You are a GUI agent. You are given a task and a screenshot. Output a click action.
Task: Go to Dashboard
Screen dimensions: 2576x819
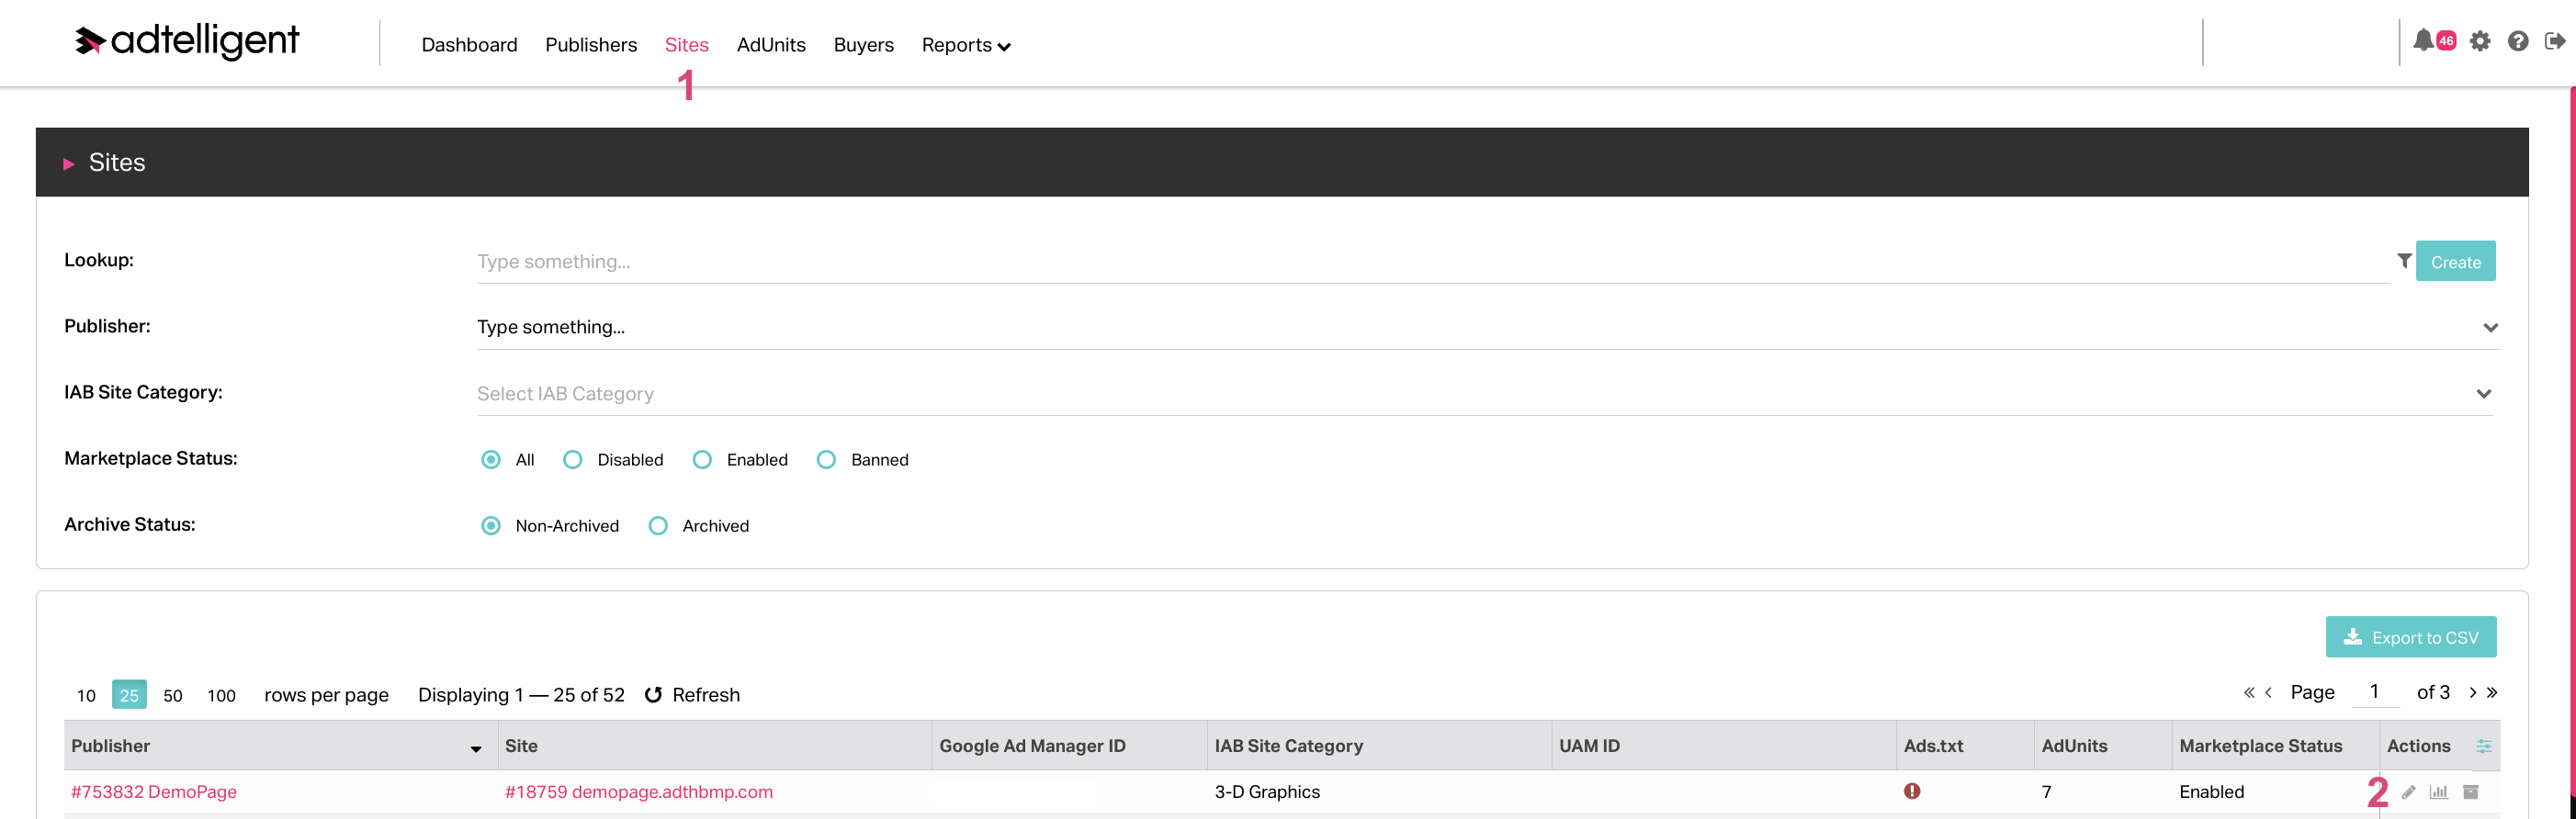click(469, 45)
